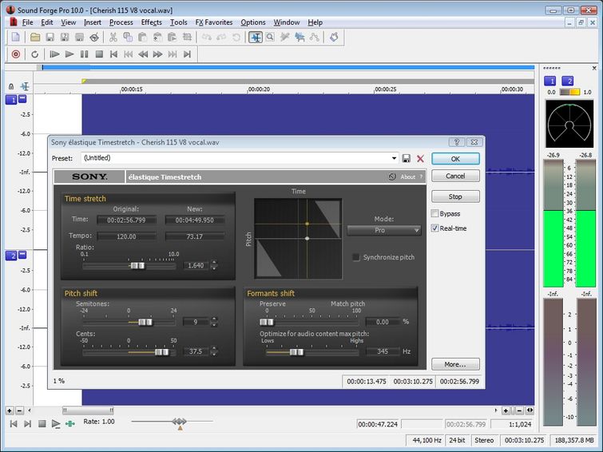Enable the Bypass checkbox
Screen dimensions: 603x452
click(434, 213)
